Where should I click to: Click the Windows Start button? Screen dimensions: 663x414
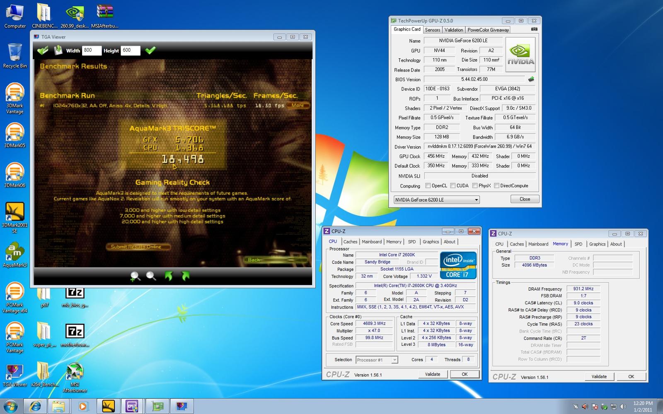click(10, 406)
